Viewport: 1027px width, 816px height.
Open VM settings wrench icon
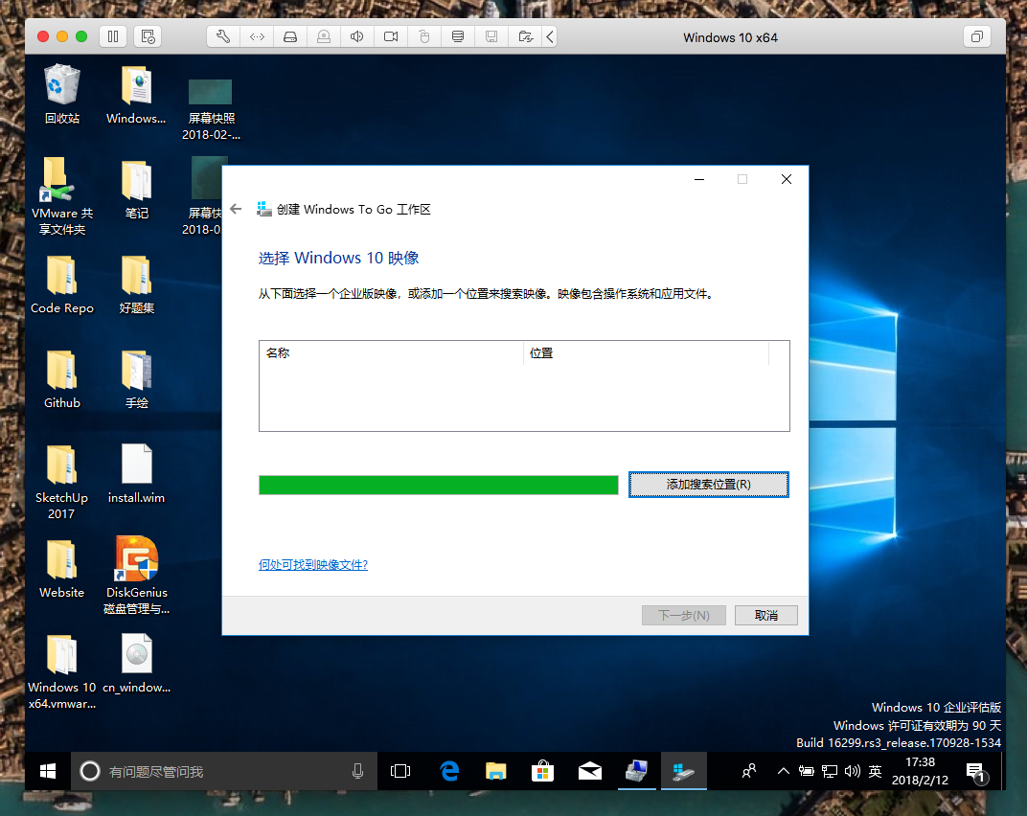[223, 37]
